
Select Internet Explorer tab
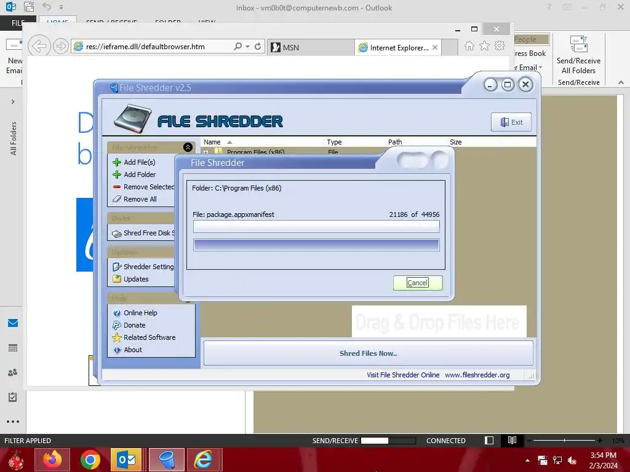(x=394, y=47)
